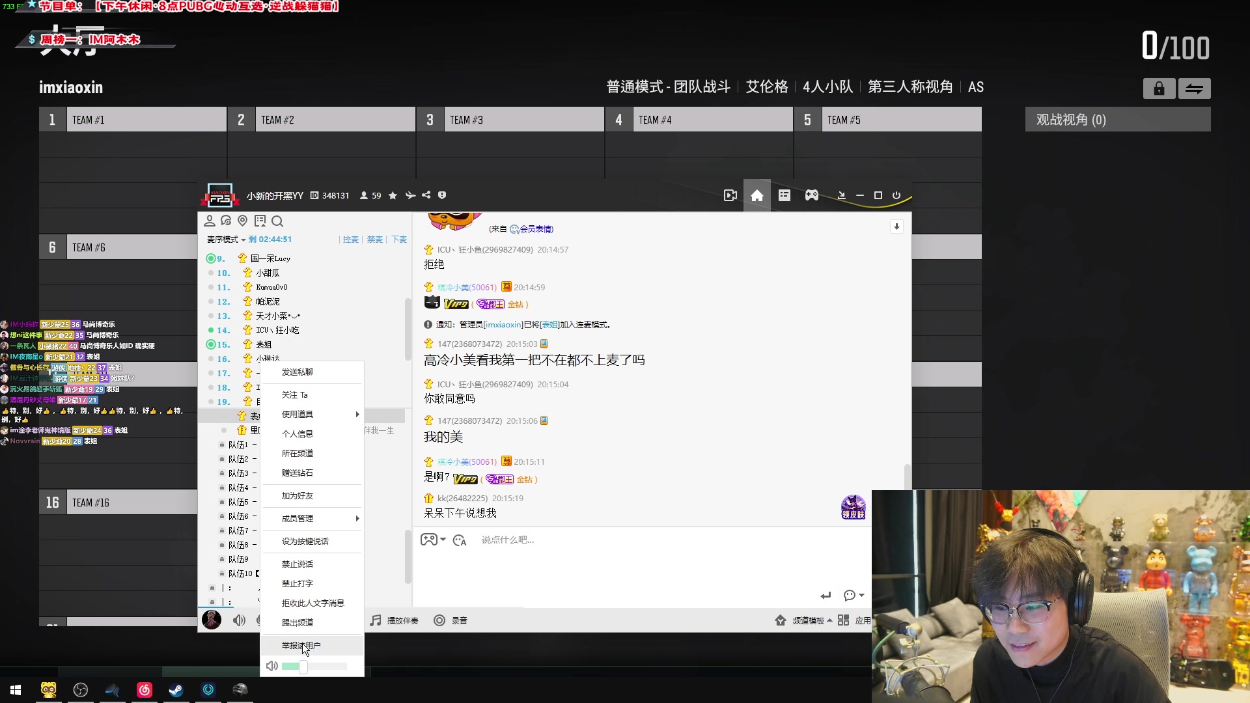Click the airplane icon next to star

410,195
